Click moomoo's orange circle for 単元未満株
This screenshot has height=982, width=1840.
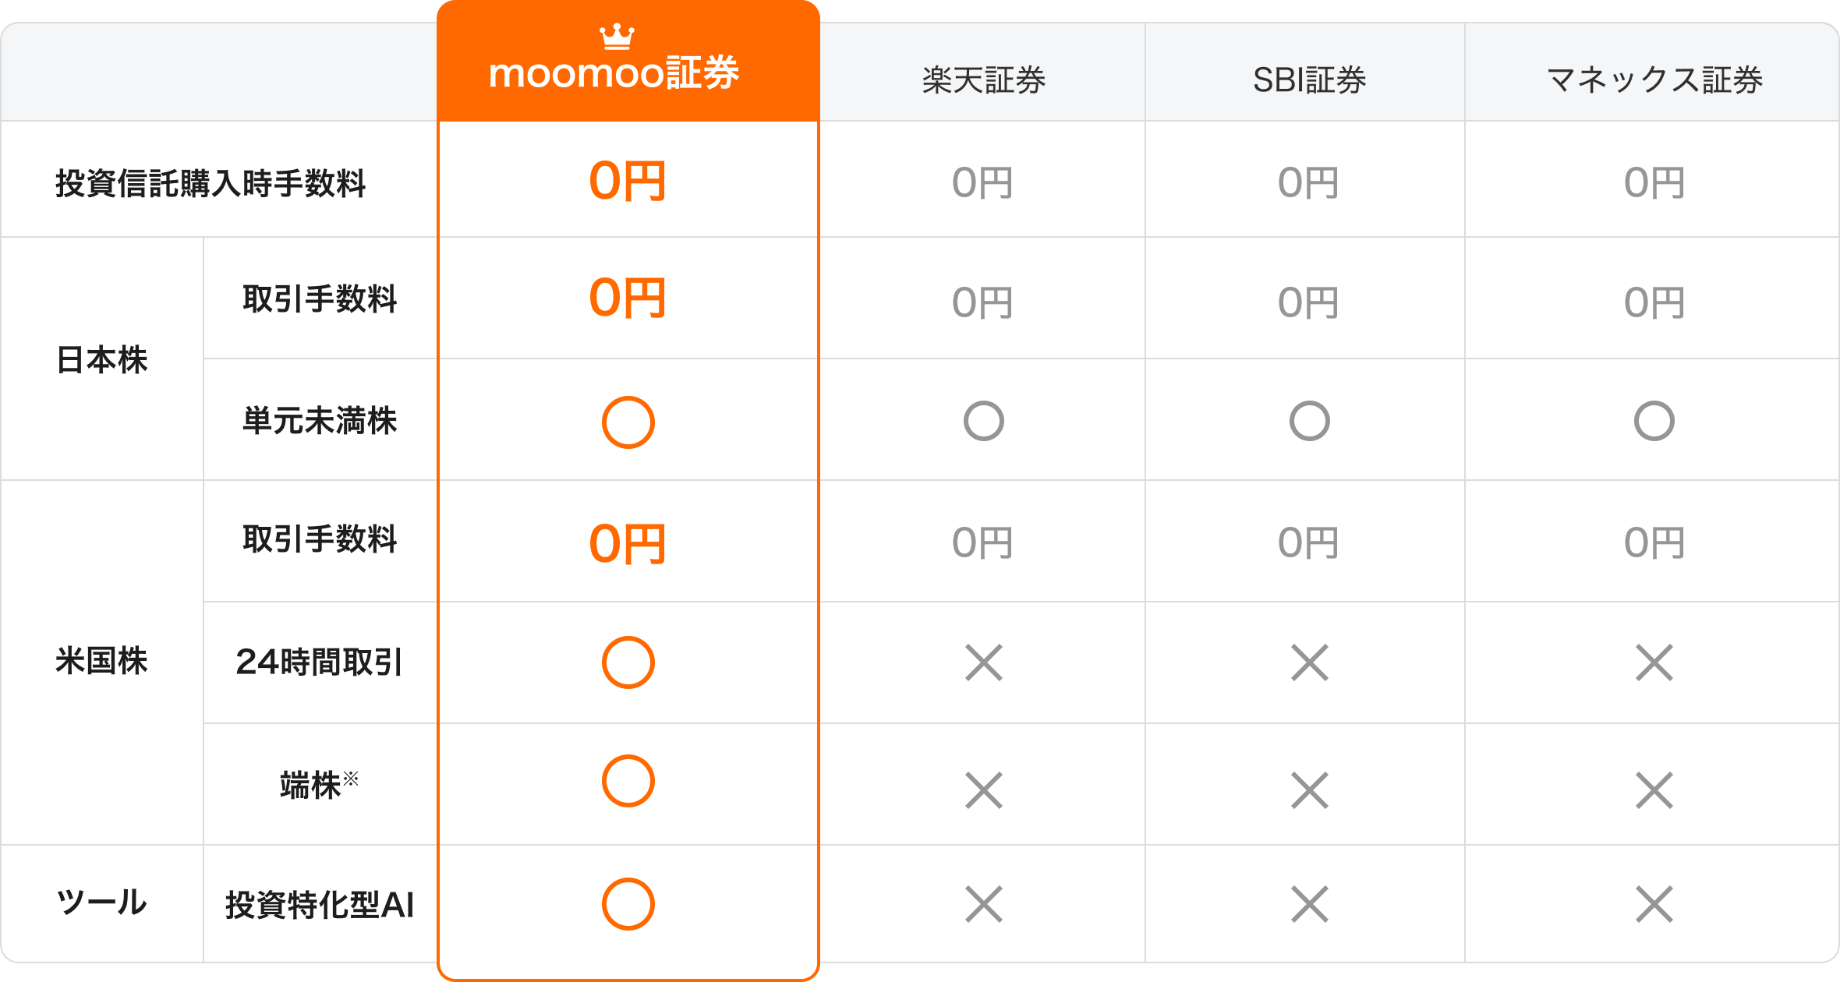(628, 422)
